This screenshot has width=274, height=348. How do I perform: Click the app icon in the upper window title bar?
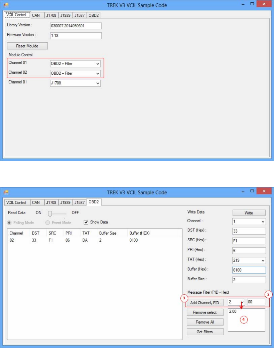[6, 5]
